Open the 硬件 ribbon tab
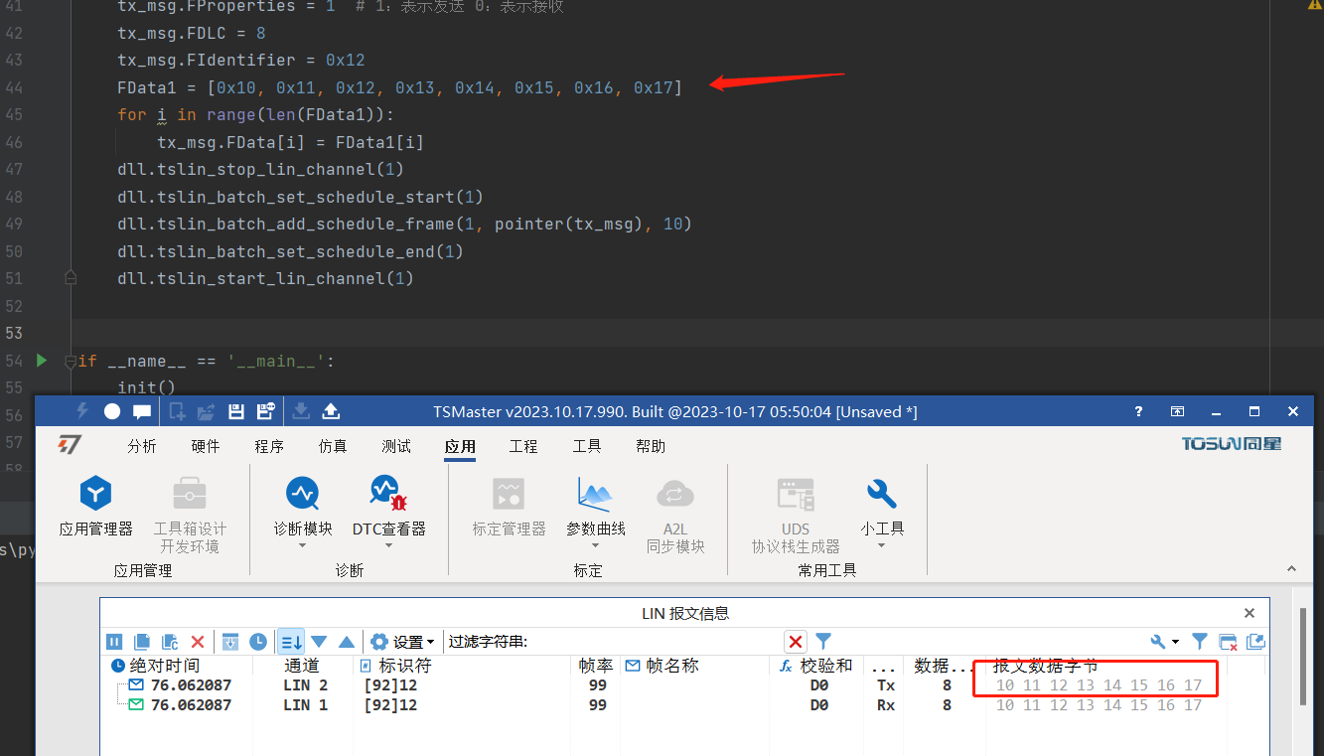The width and height of the screenshot is (1324, 756). (206, 446)
